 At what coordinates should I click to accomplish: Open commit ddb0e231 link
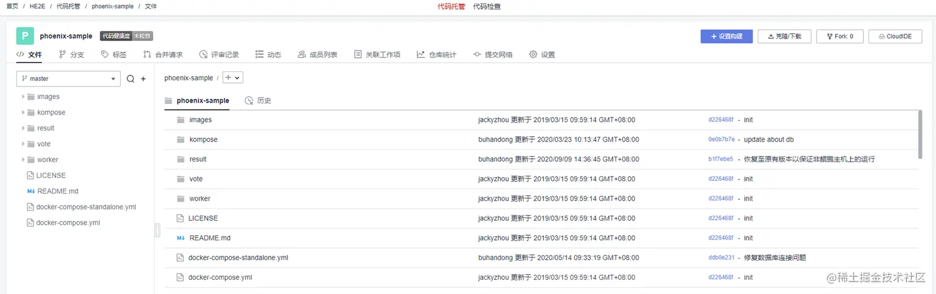pos(721,258)
